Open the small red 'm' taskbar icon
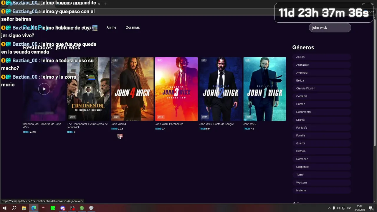Screen dimensions: 377x212 pos(43,208)
